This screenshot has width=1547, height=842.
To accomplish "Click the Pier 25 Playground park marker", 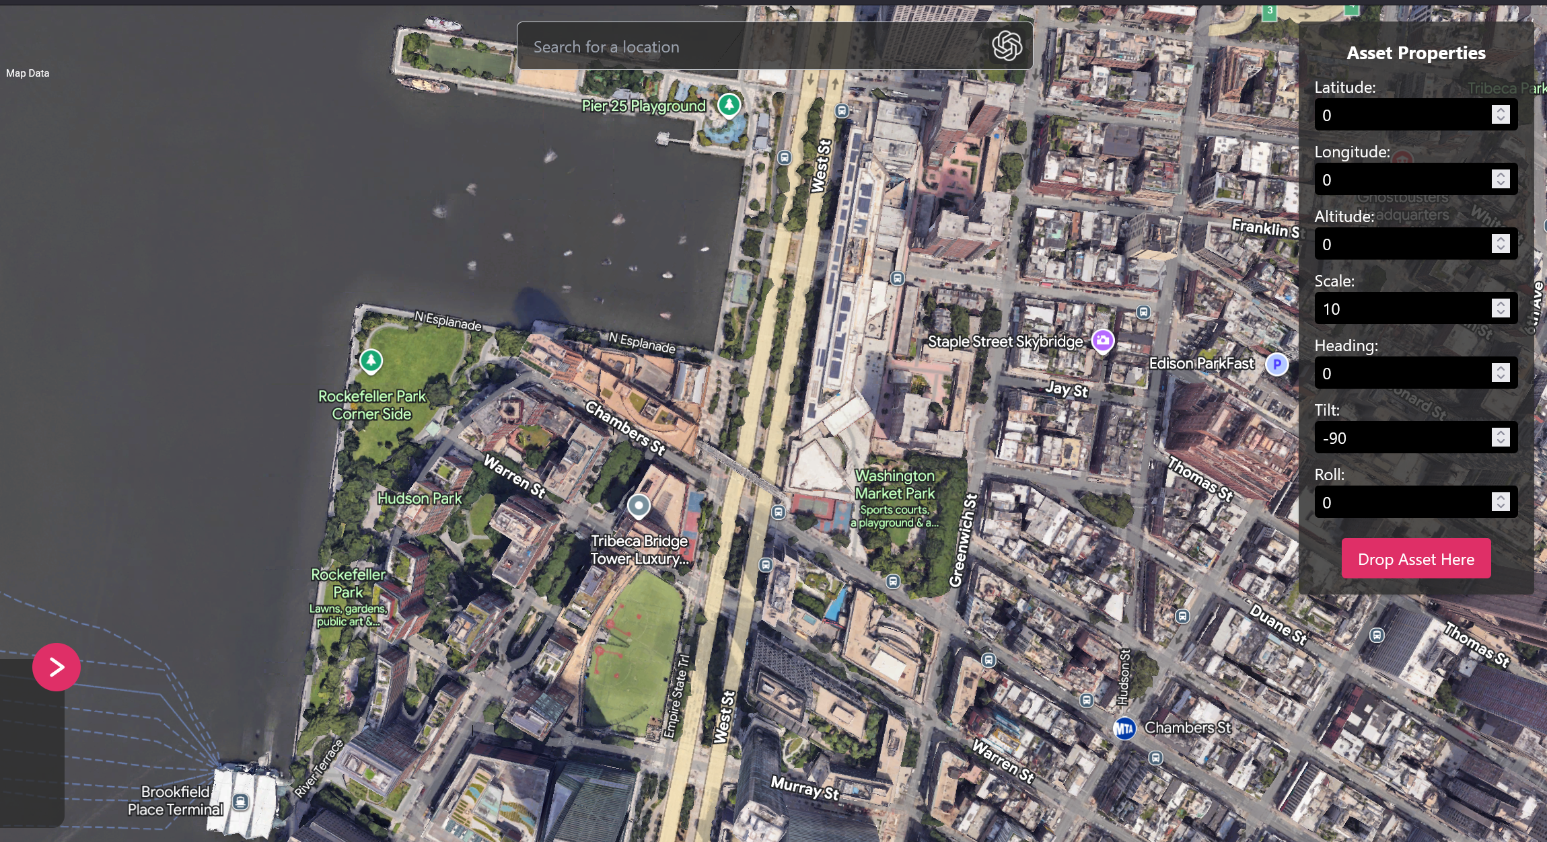I will [x=729, y=105].
